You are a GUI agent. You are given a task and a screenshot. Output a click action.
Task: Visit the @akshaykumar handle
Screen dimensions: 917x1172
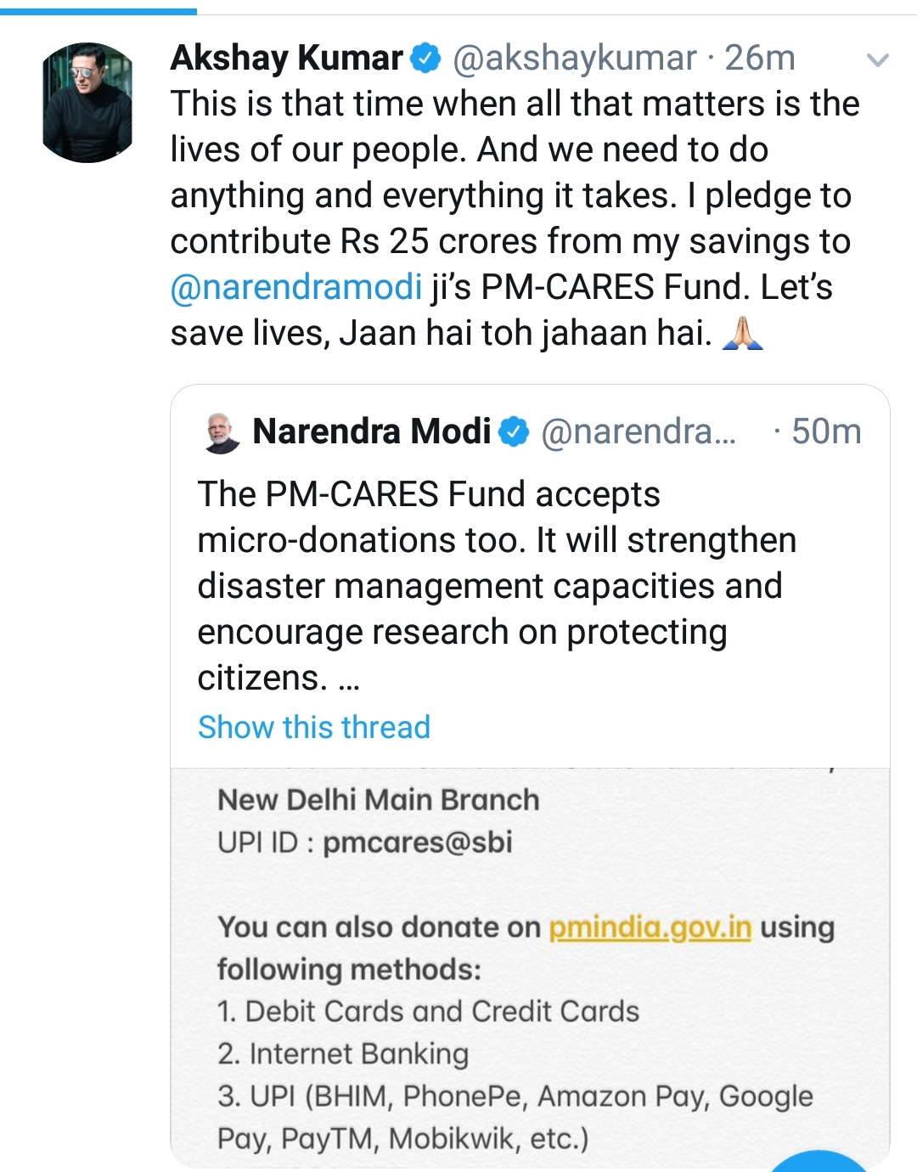pos(575,59)
